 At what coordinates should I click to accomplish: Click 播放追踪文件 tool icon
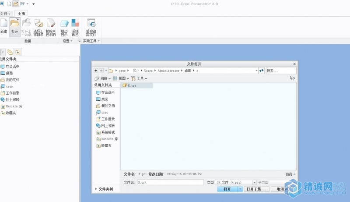point(91,27)
